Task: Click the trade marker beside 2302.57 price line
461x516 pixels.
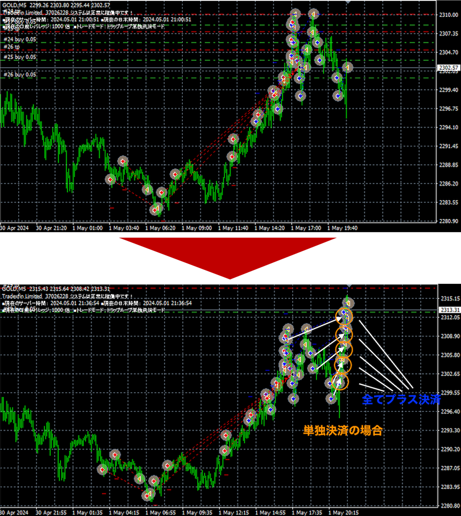Action: pos(347,67)
